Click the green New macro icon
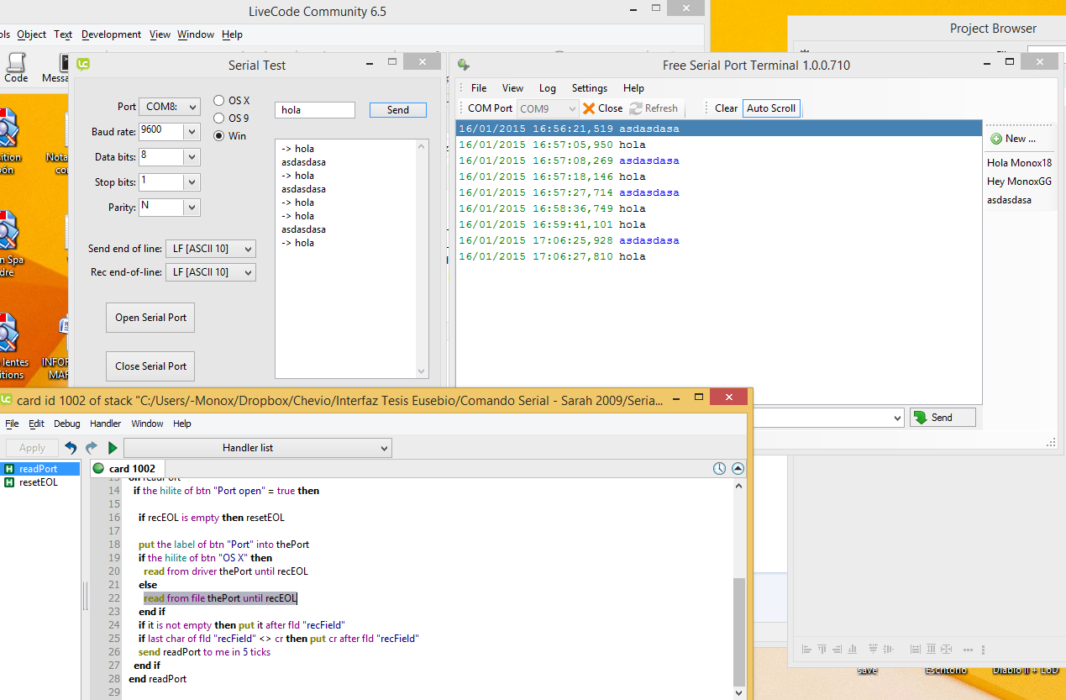Screen dimensions: 1066x700 [996, 139]
